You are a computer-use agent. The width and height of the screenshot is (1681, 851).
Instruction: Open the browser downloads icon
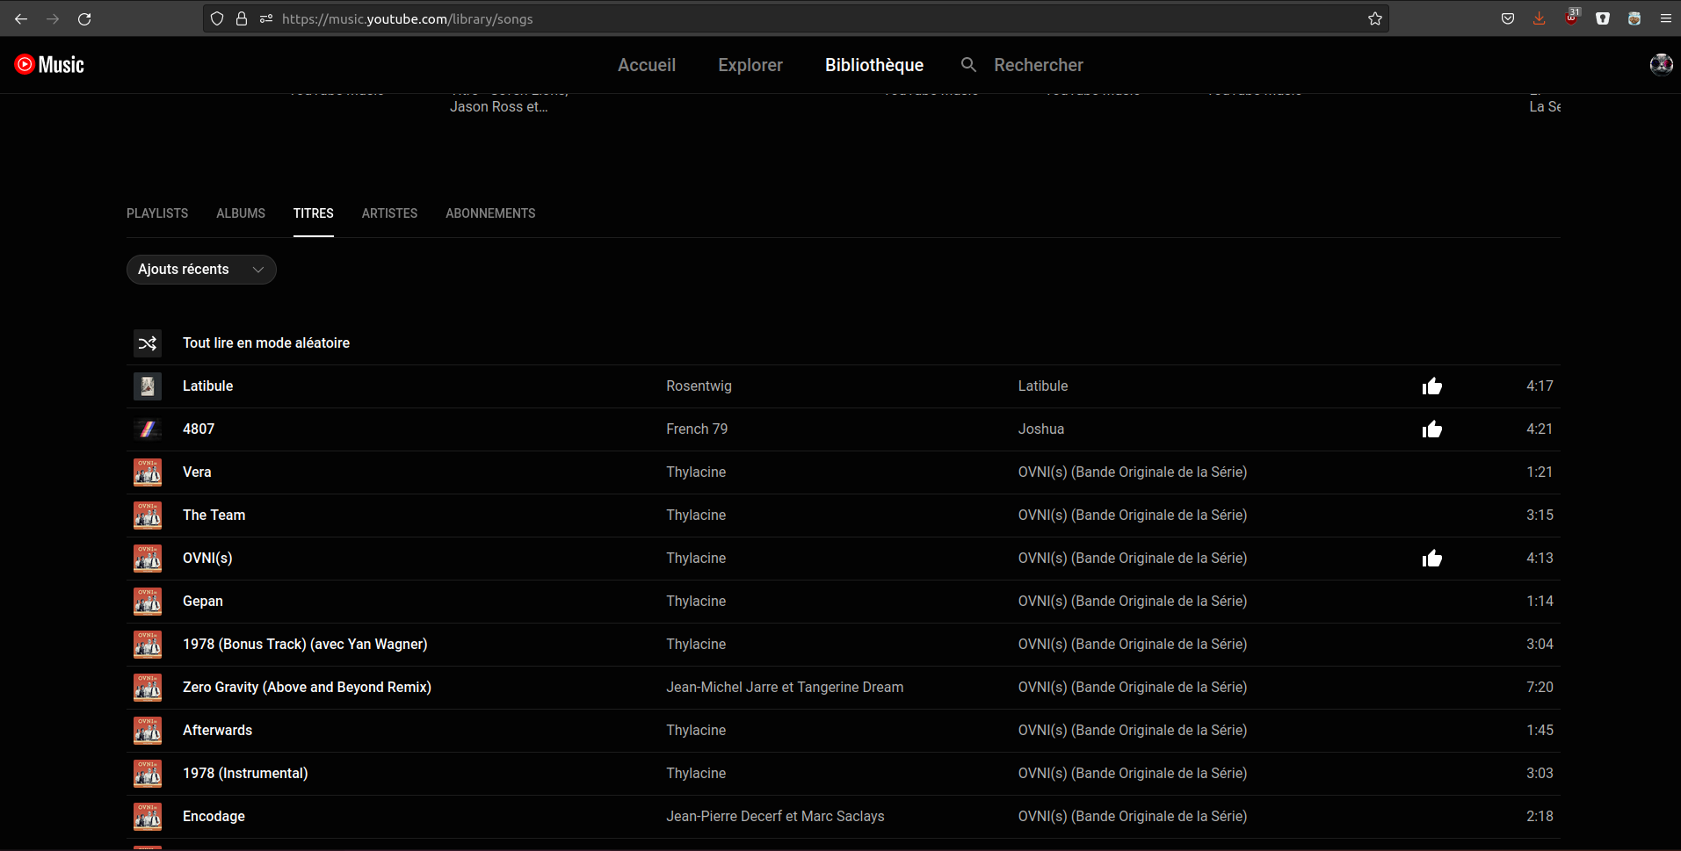[1540, 18]
